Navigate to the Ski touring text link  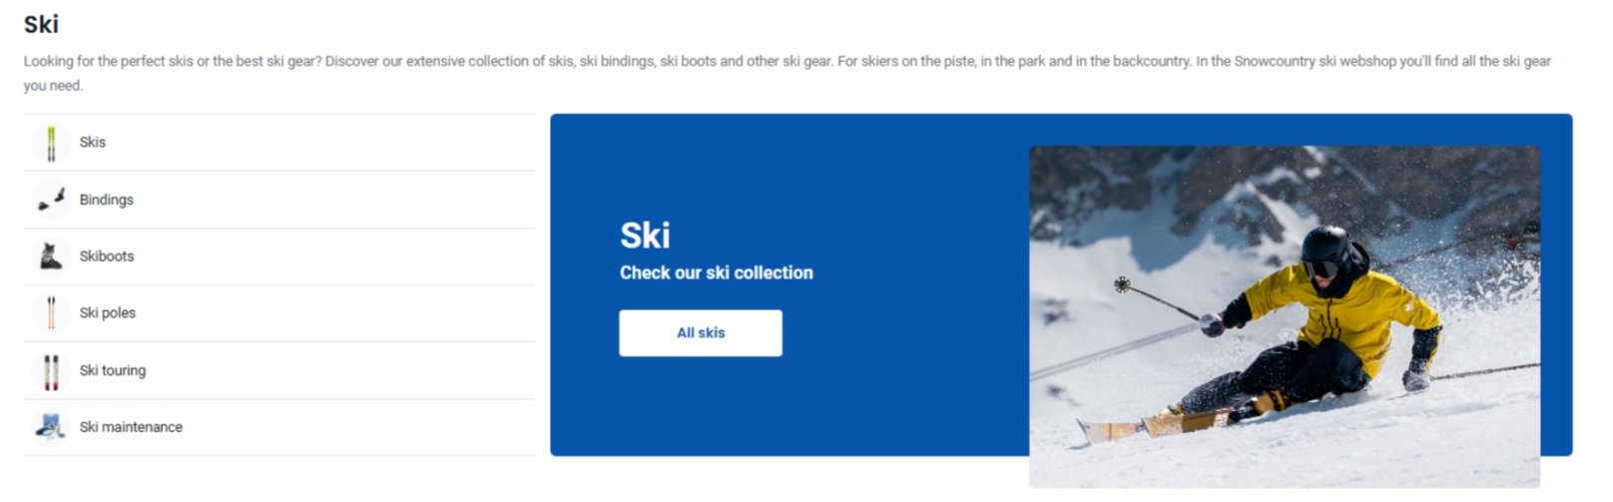point(113,370)
